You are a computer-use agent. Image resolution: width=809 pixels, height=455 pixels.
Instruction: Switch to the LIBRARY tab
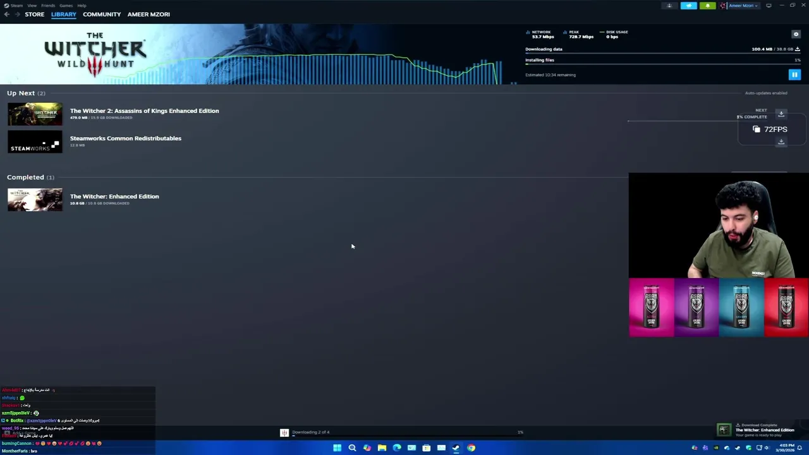(64, 14)
